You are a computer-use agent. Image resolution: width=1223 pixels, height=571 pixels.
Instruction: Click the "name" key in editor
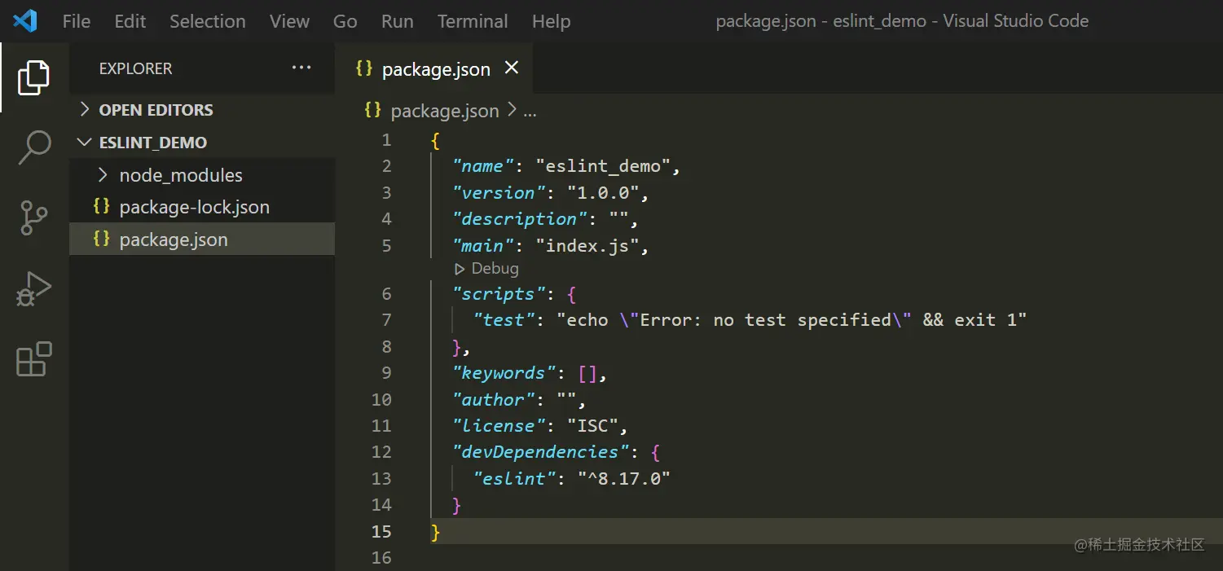(483, 166)
